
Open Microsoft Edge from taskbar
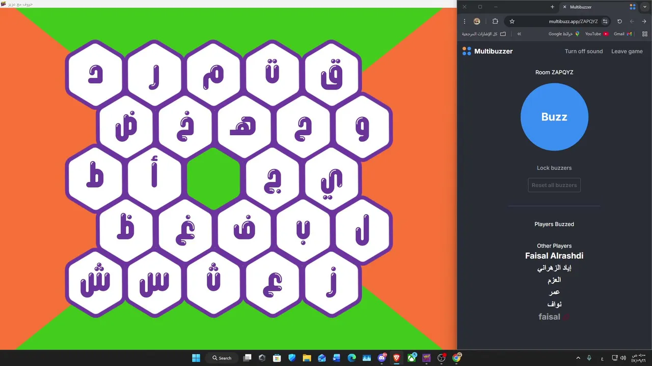click(351, 358)
